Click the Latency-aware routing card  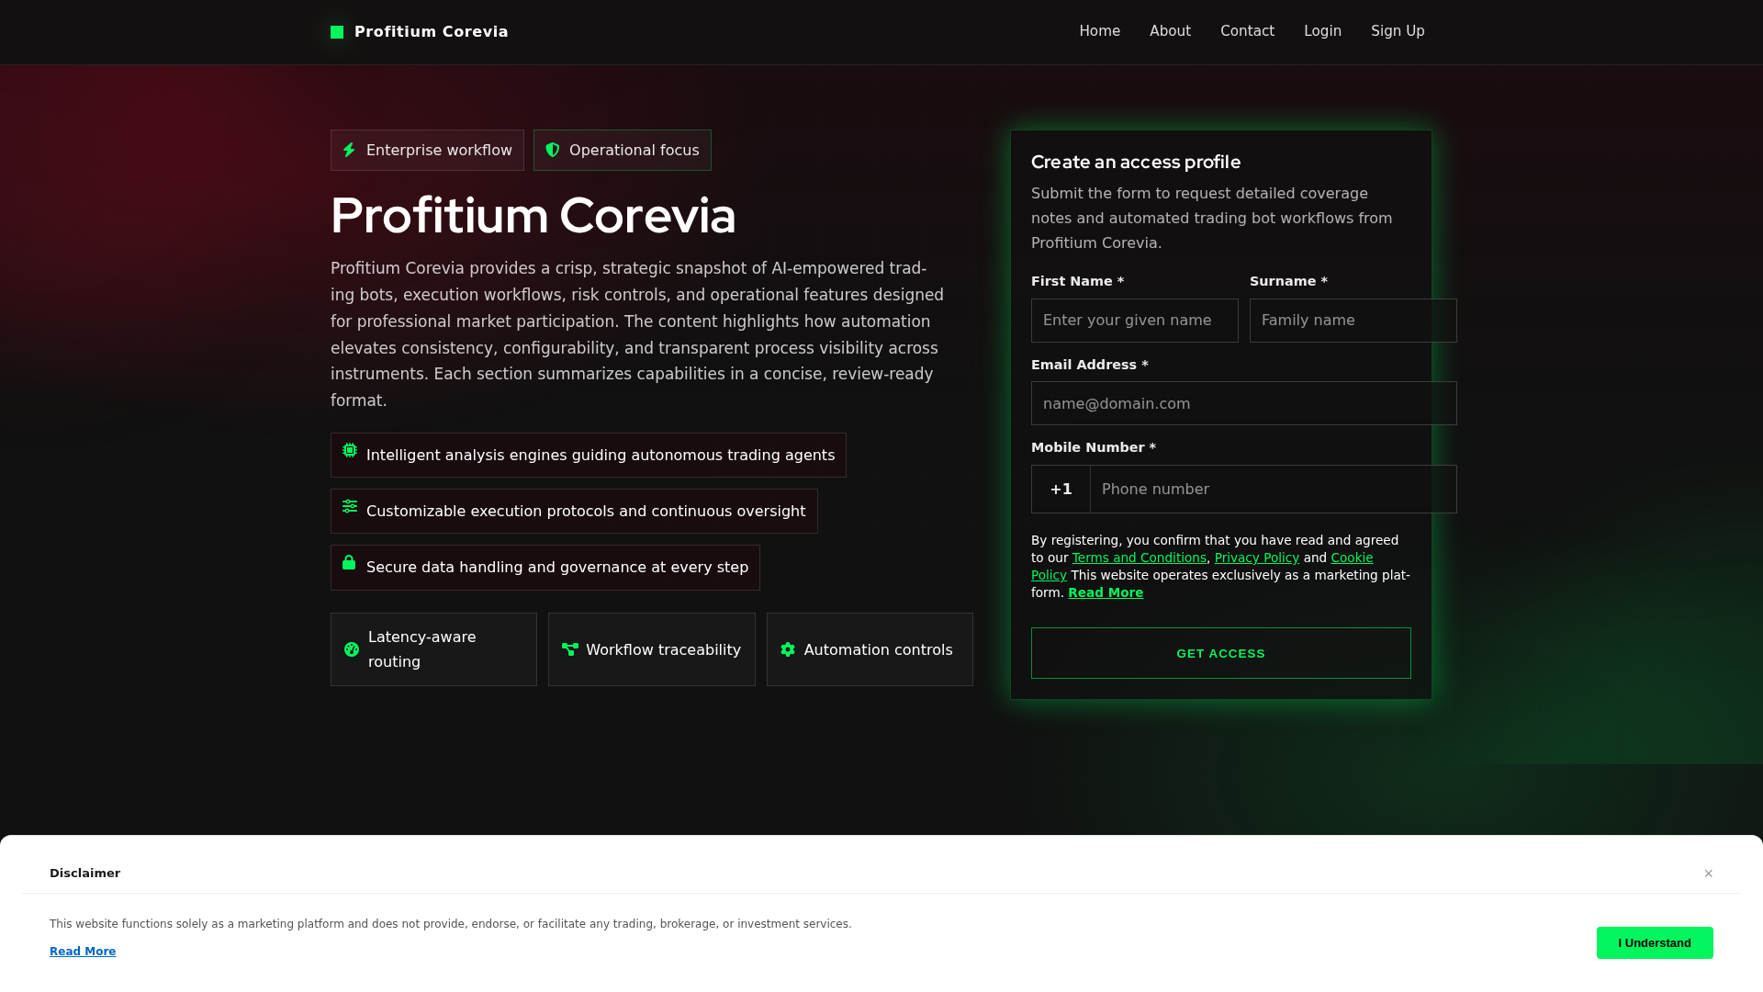[433, 649]
